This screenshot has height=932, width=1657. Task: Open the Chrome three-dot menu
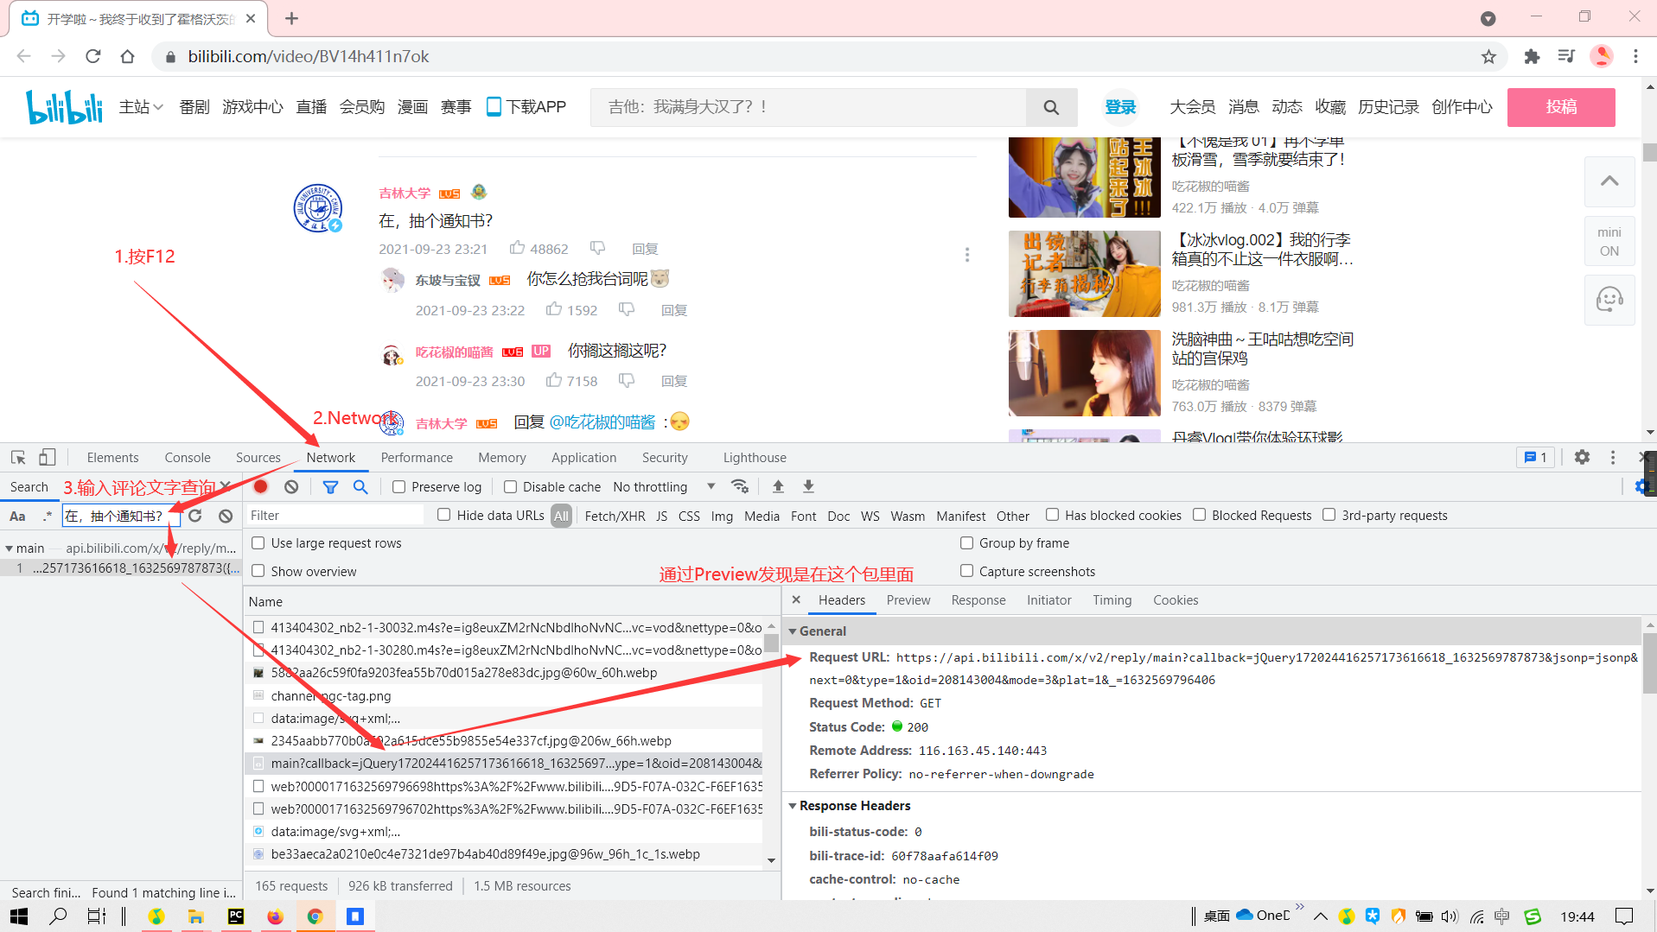pos(1635,56)
